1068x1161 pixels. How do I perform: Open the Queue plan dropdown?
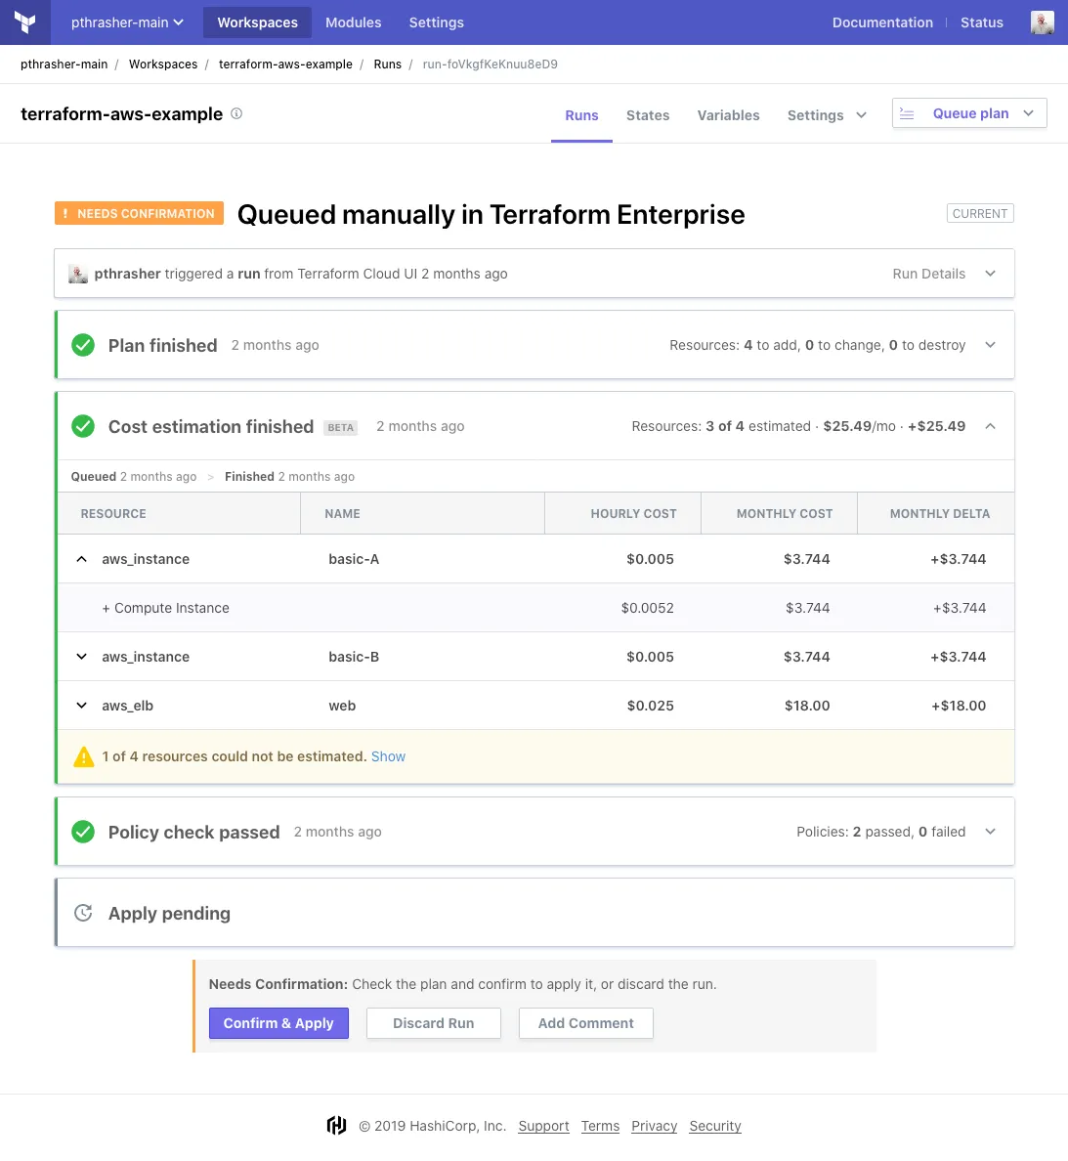coord(1029,113)
